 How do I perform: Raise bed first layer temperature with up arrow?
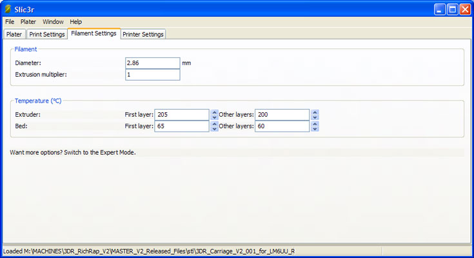click(214, 124)
